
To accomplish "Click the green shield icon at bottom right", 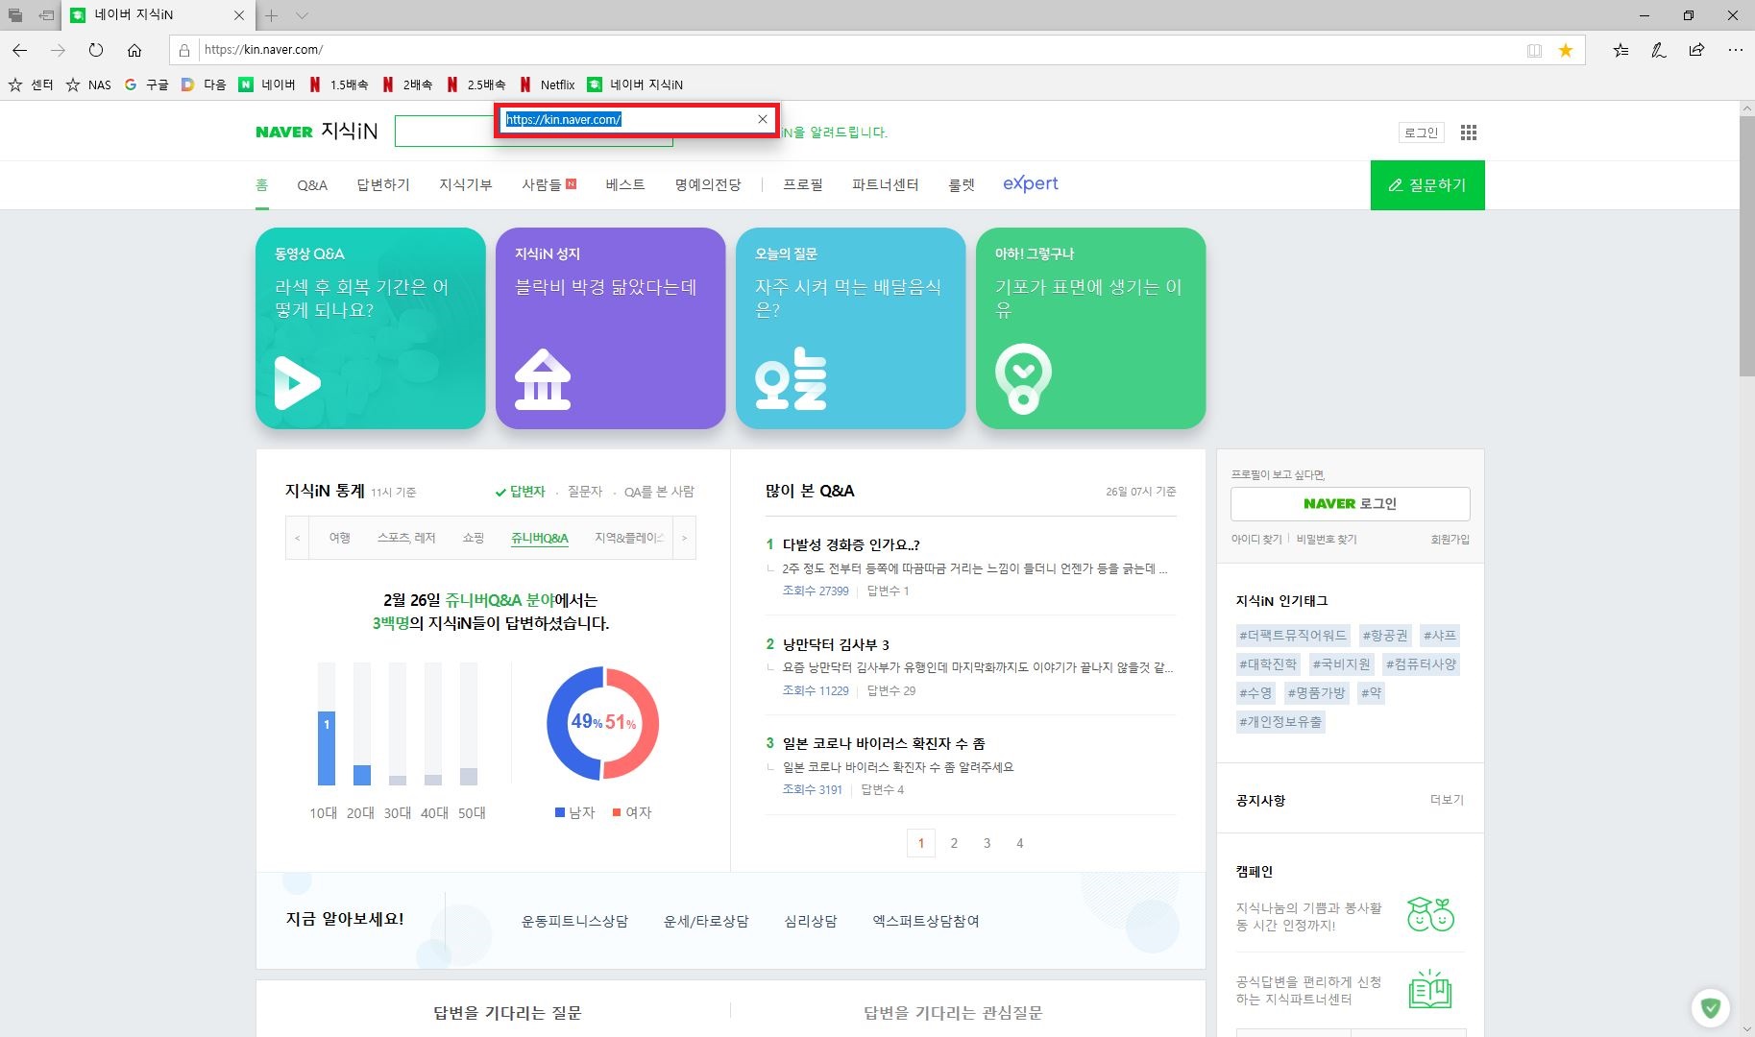I will tap(1711, 1008).
